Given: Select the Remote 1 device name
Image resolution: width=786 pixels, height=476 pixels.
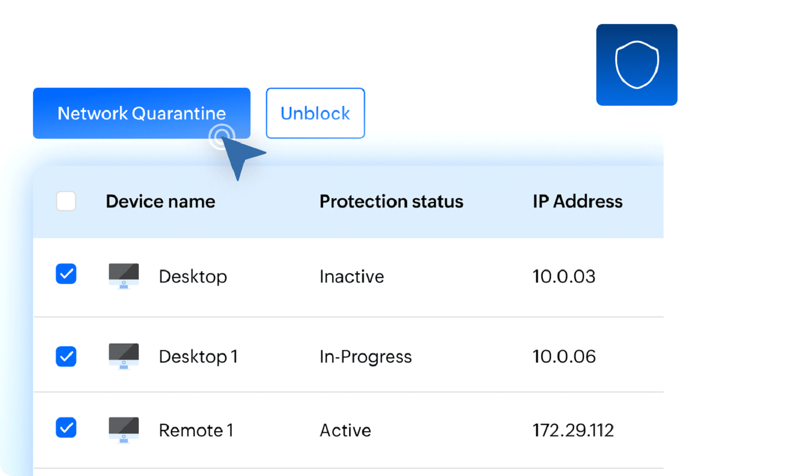Looking at the screenshot, I should (x=196, y=430).
